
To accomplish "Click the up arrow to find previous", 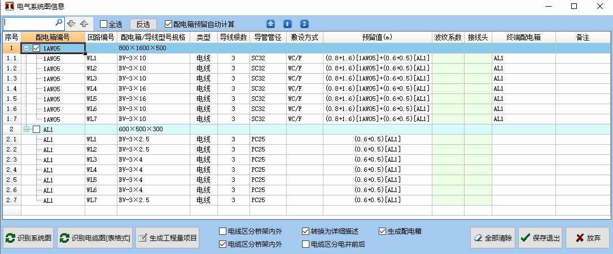I will pos(84,24).
